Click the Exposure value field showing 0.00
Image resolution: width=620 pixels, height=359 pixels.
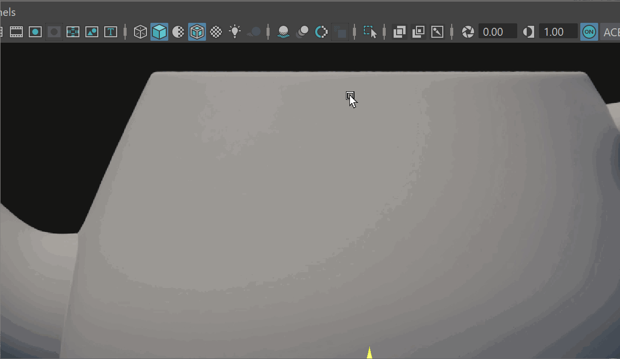click(497, 32)
